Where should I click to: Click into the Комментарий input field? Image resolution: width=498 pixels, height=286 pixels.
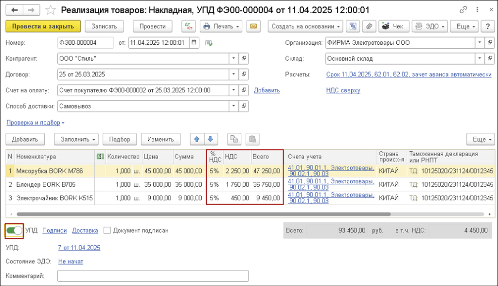point(153,276)
